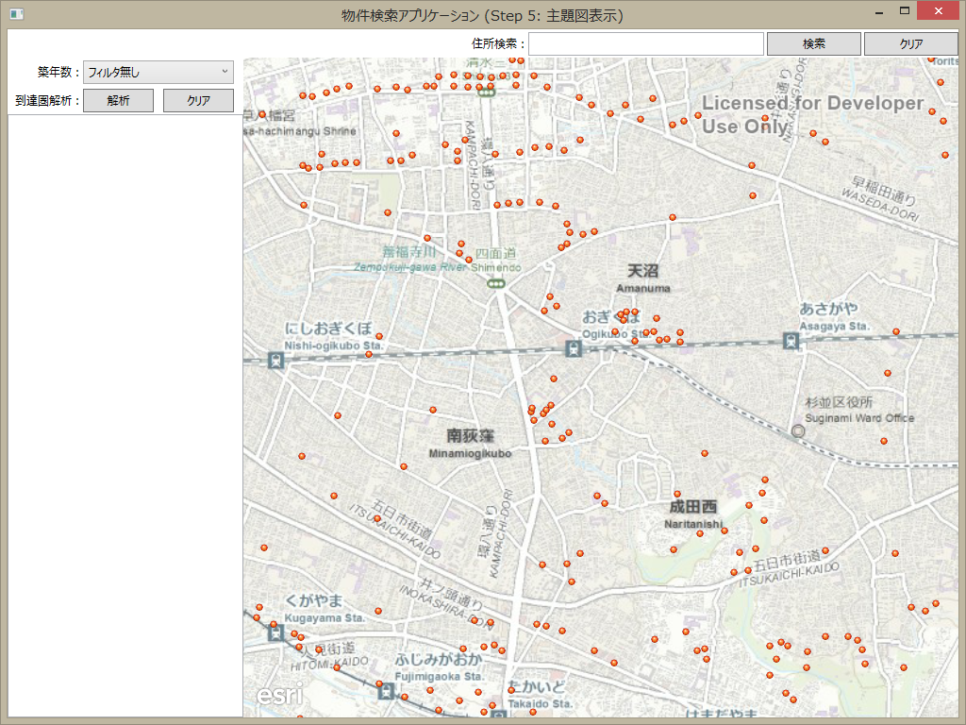Close the 物件検索アプリケーション window
The image size is (966, 725).
coord(939,11)
